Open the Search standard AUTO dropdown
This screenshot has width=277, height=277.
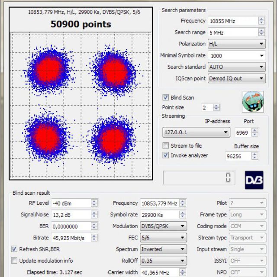pyautogui.click(x=237, y=67)
